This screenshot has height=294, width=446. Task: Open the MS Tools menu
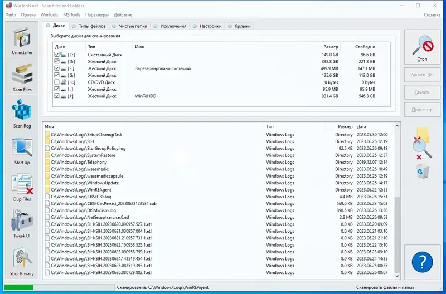tap(72, 15)
